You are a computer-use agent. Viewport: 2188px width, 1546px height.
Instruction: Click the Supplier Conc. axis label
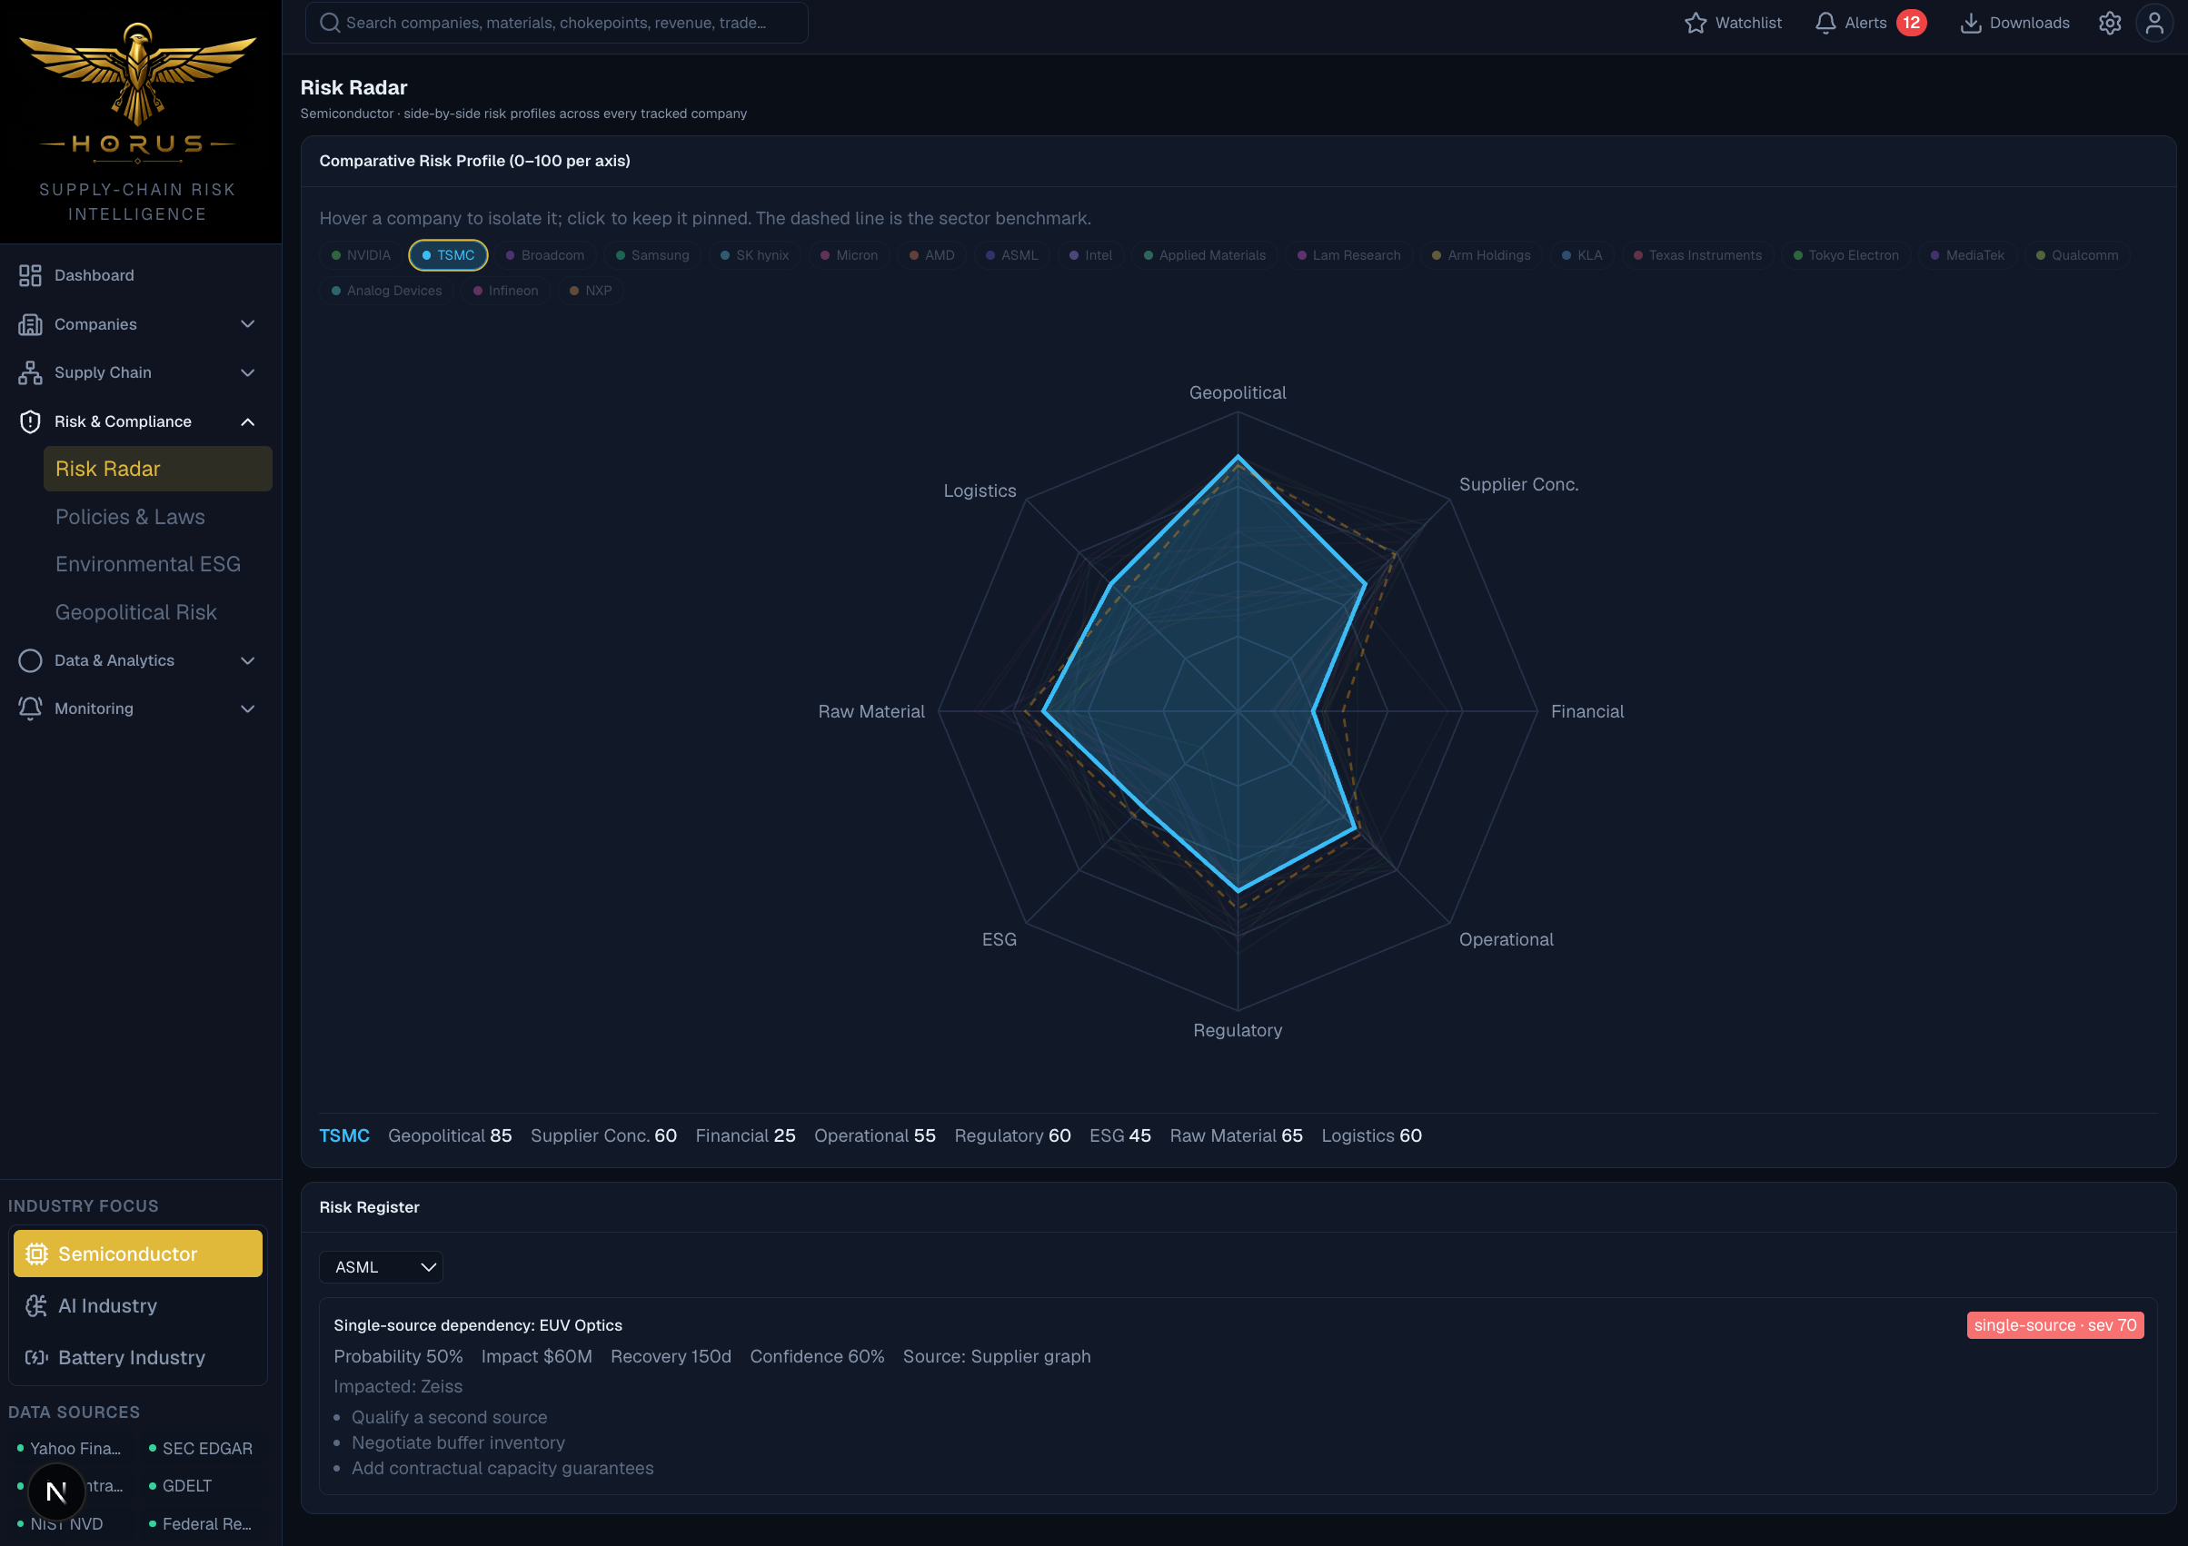(1519, 484)
